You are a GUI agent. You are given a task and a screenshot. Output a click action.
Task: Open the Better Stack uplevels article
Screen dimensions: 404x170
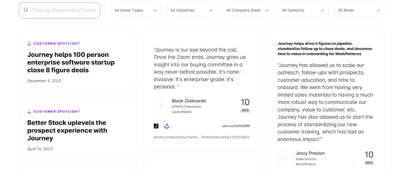coord(67,130)
